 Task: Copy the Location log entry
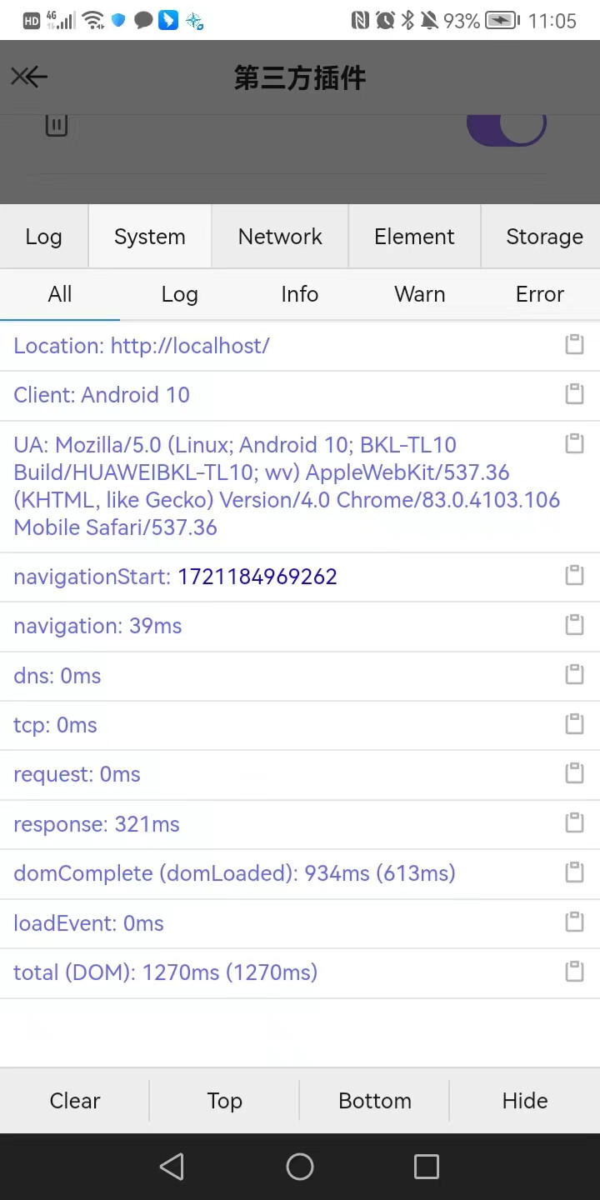pyautogui.click(x=574, y=345)
